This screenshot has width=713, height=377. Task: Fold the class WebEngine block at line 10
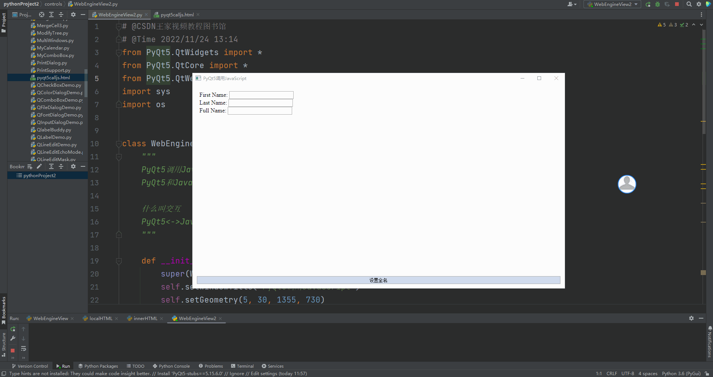(119, 144)
